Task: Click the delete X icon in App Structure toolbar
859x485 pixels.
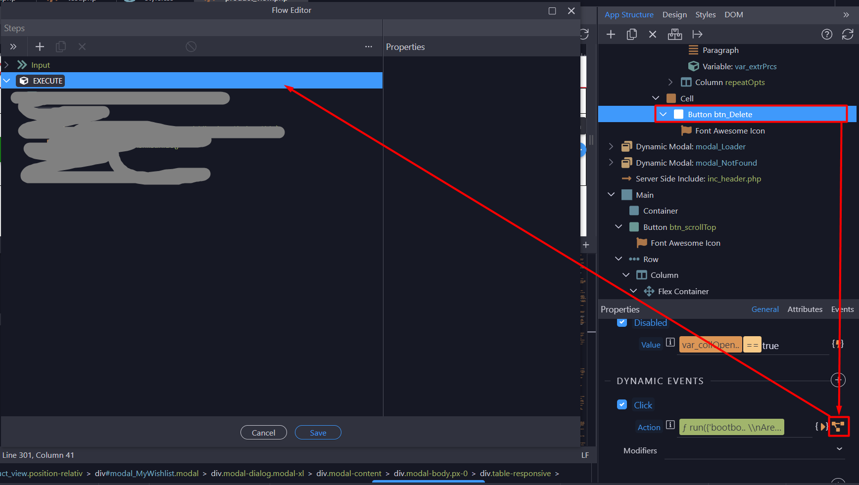Action: coord(652,34)
